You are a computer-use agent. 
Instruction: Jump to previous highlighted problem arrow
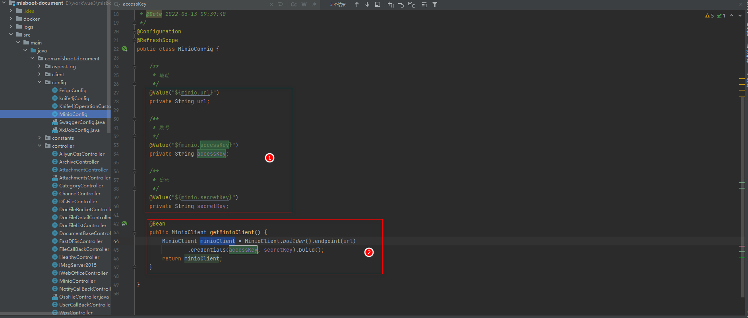coord(732,15)
